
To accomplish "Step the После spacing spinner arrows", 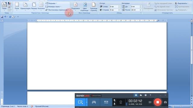I will (x=140, y=10).
